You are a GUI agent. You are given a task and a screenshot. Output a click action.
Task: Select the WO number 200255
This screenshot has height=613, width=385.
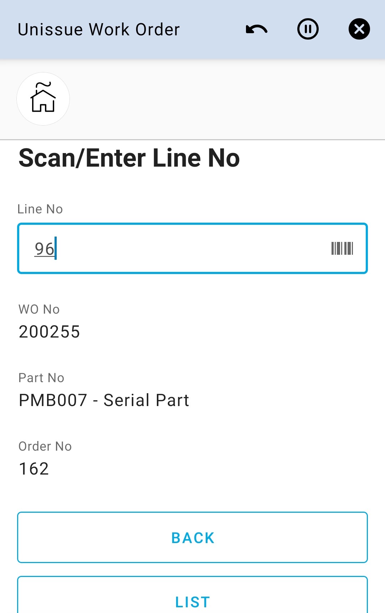pos(50,332)
